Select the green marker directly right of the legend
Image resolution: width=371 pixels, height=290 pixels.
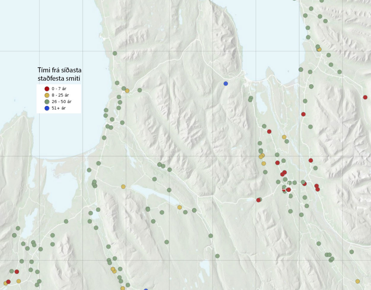tap(106, 110)
